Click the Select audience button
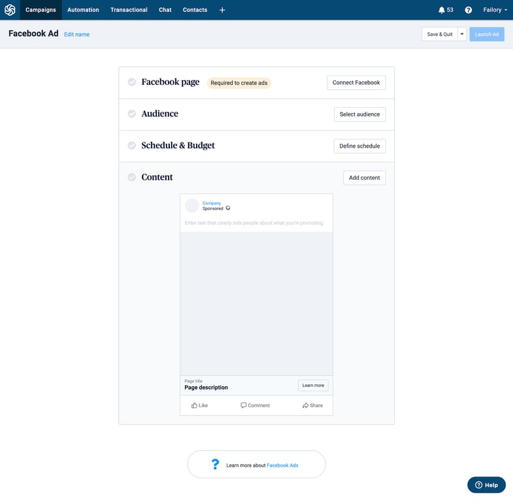Image resolution: width=513 pixels, height=502 pixels. tap(360, 114)
